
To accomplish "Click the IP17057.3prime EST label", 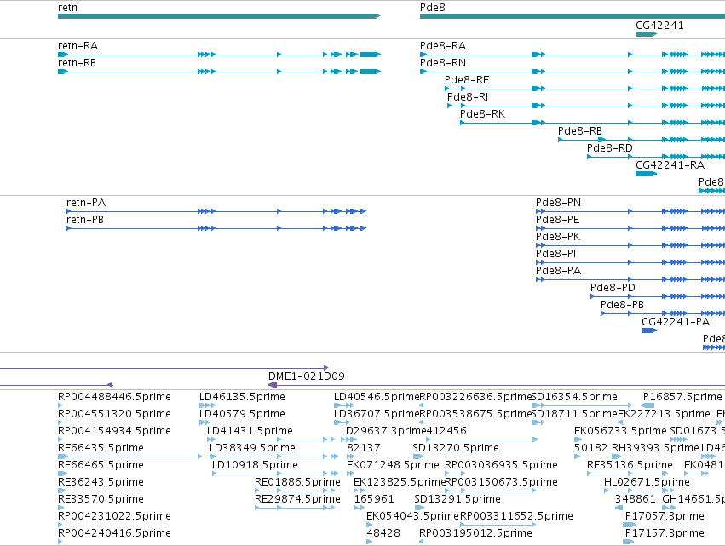I will point(664,516).
